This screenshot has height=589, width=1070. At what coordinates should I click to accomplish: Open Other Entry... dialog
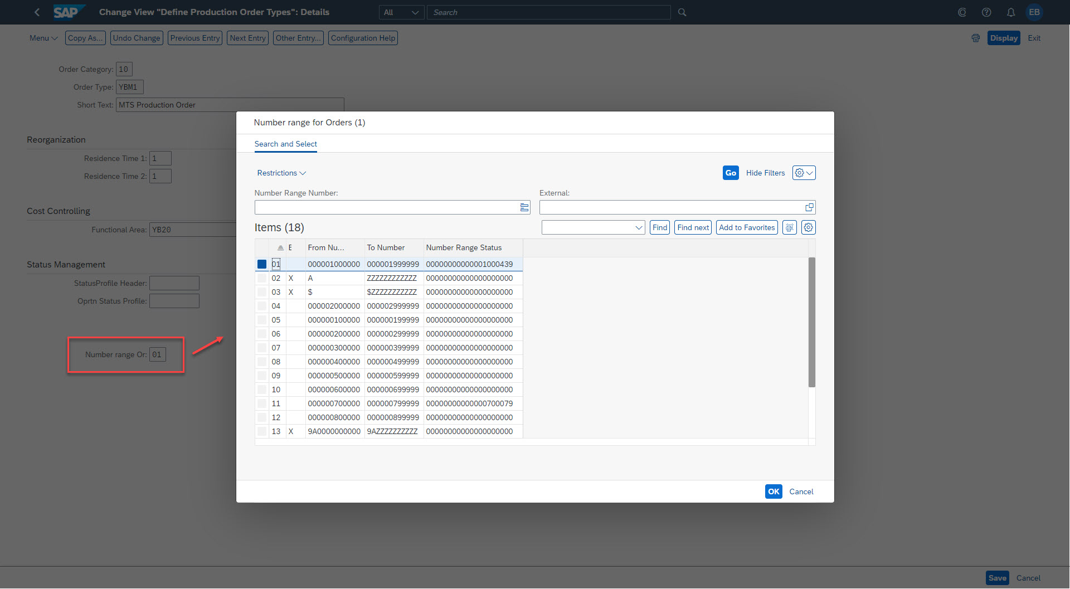[298, 38]
